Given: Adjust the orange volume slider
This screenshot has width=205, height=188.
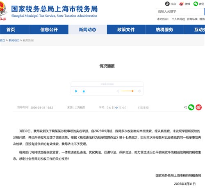Looking at the screenshot, I should (x=128, y=91).
